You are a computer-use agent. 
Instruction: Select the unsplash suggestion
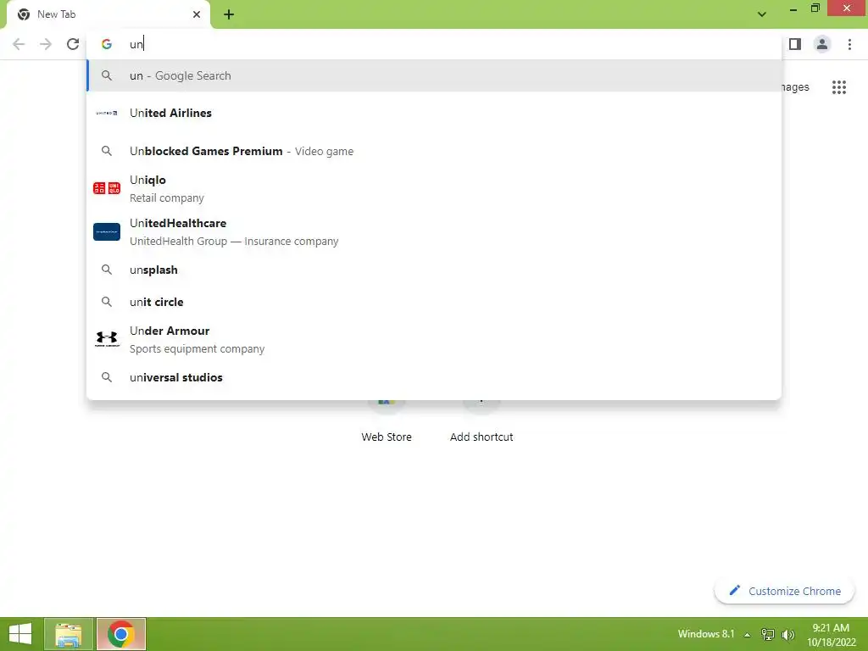(x=434, y=270)
